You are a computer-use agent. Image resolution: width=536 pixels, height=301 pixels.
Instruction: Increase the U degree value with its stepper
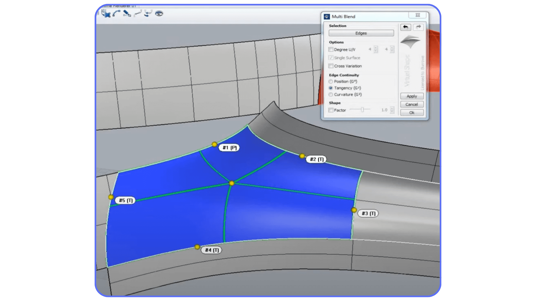376,48
